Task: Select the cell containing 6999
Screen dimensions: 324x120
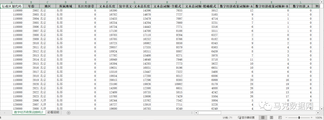Action: click(x=200, y=80)
